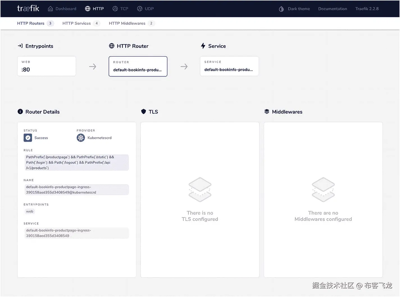Click the Kubernetescrd provider text
This screenshot has width=400, height=297.
click(x=100, y=138)
